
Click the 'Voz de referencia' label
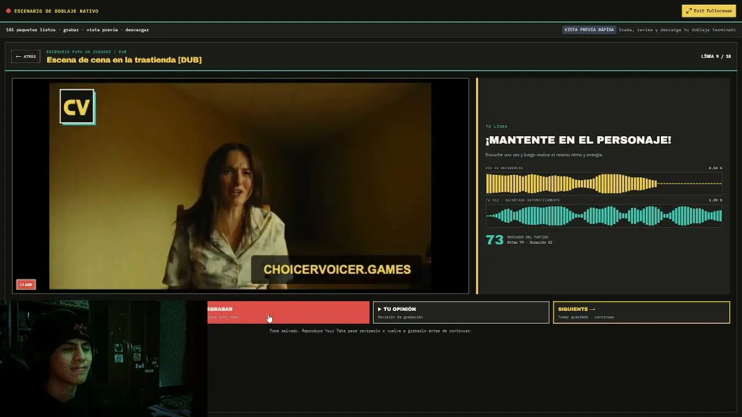(504, 168)
